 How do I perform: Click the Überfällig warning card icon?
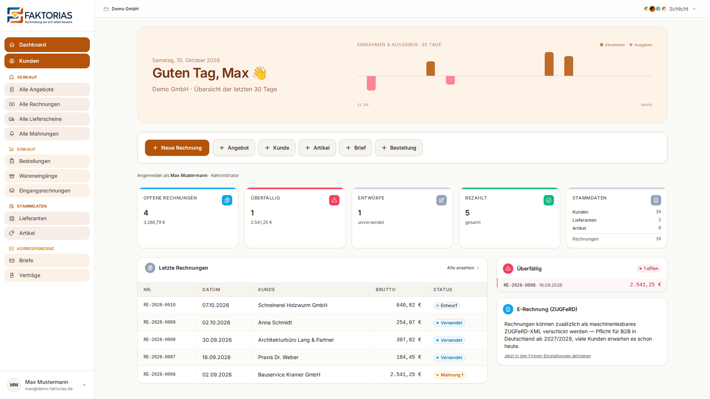coord(334,200)
